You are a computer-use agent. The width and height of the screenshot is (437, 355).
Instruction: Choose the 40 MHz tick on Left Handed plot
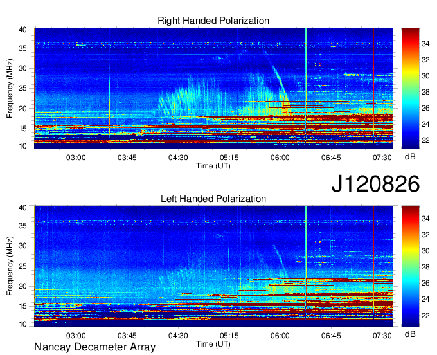point(23,208)
